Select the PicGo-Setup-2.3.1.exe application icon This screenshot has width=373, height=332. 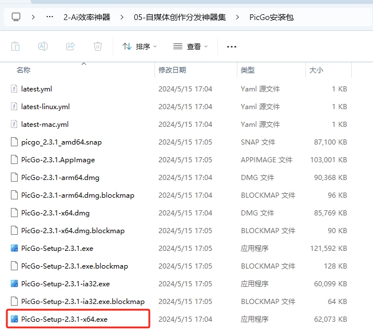click(x=14, y=248)
